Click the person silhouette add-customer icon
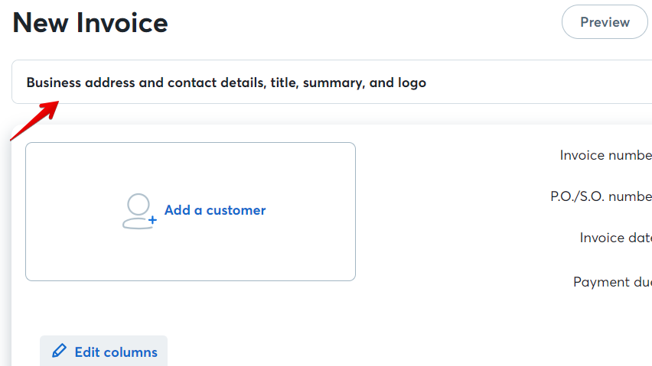Screen dimensions: 652x366 point(139,211)
